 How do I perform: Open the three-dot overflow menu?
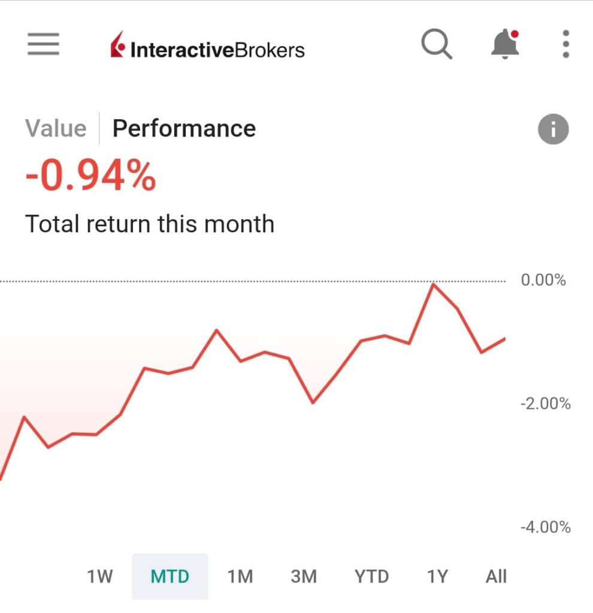point(565,44)
